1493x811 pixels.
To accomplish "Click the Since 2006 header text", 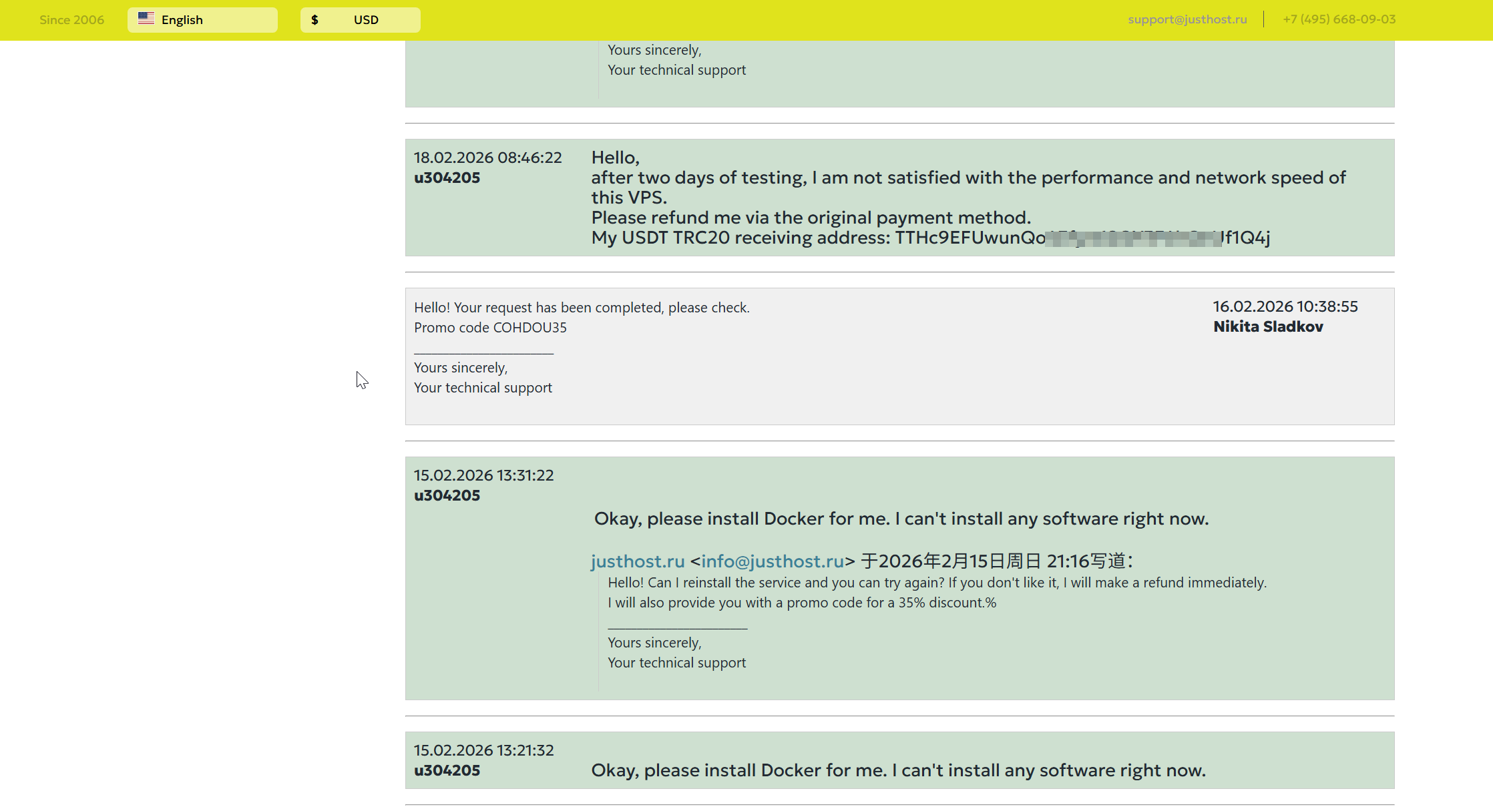I will click(x=71, y=20).
